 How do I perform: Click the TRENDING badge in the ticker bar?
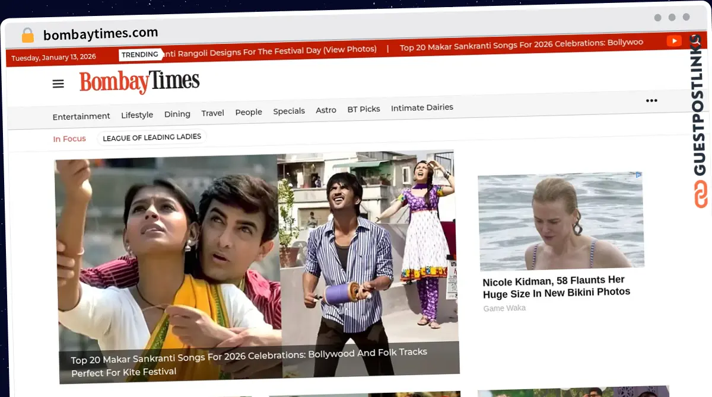[141, 54]
